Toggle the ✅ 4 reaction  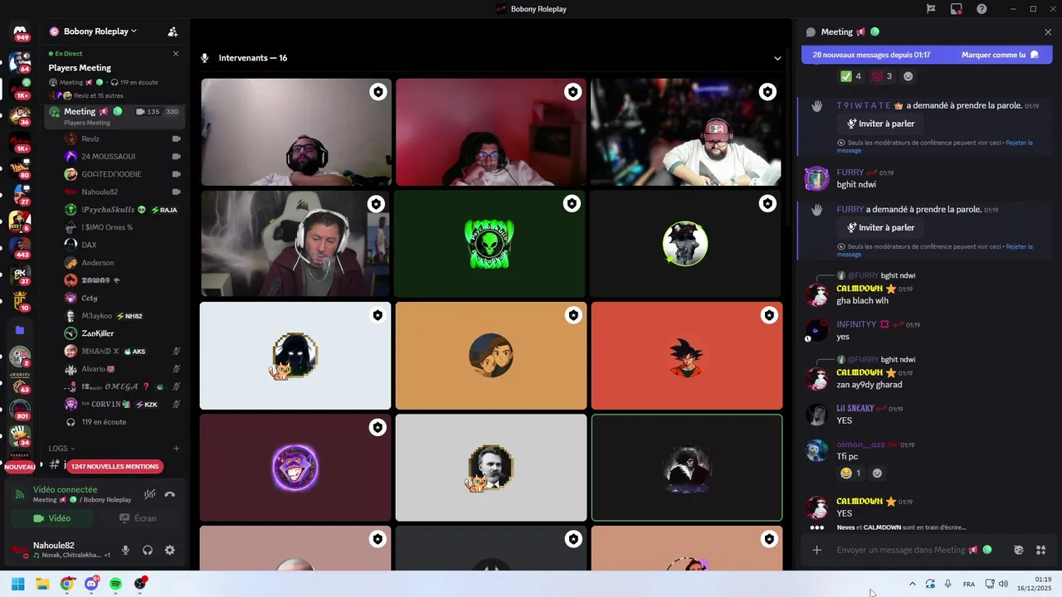(x=851, y=76)
